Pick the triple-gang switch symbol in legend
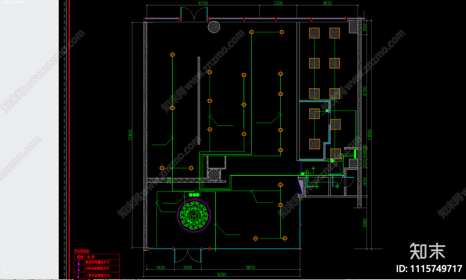Image resolution: width=466 pixels, height=280 pixels. tap(78, 275)
